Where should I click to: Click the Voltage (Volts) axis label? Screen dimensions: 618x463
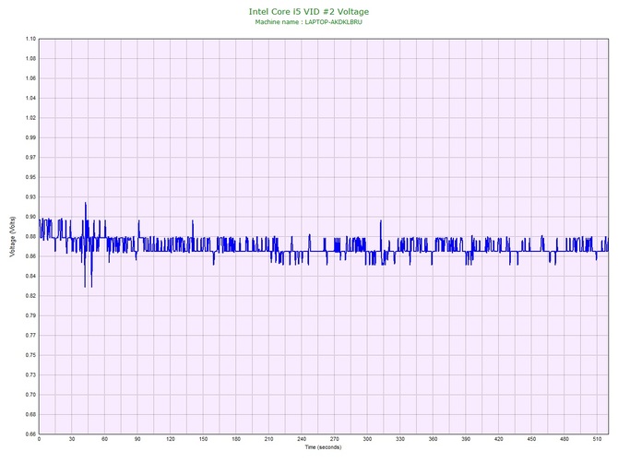(13, 237)
